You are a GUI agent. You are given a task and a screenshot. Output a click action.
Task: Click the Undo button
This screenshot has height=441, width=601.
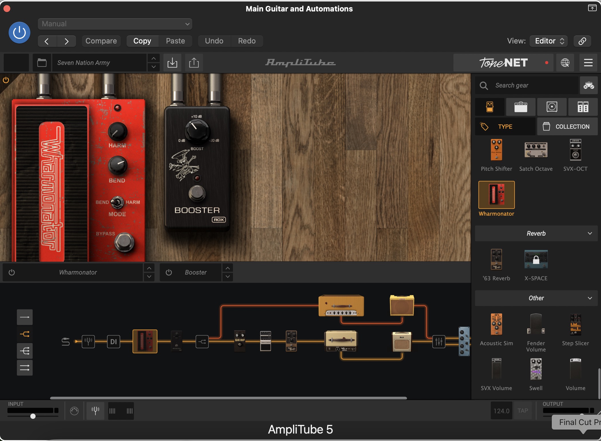pos(214,41)
